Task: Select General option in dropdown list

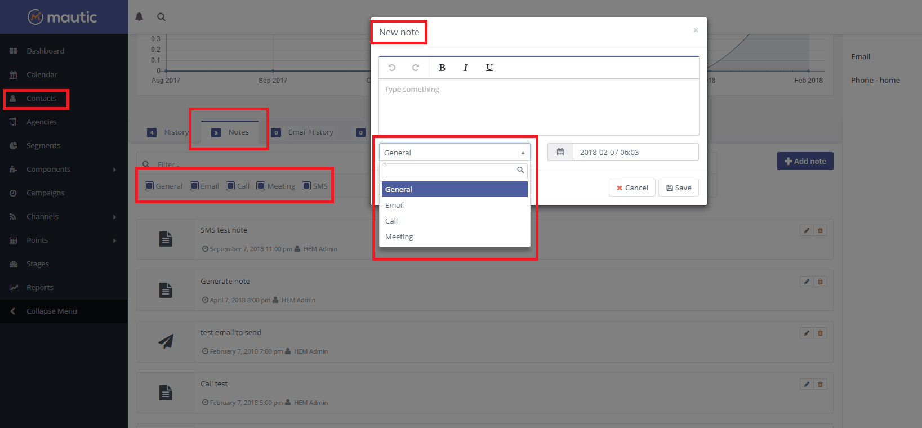Action: pos(455,189)
